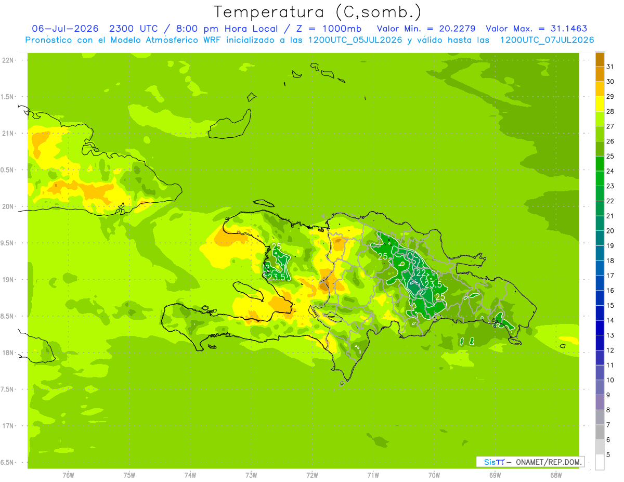Pick the colorbar band between 30 and 31
The height and width of the screenshot is (482, 624).
coord(600,75)
